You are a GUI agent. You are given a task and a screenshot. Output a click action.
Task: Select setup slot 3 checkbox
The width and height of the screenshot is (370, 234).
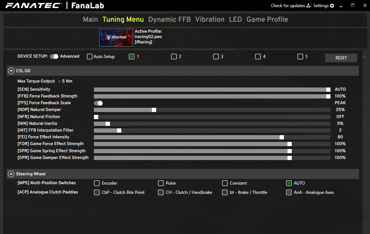(x=216, y=57)
